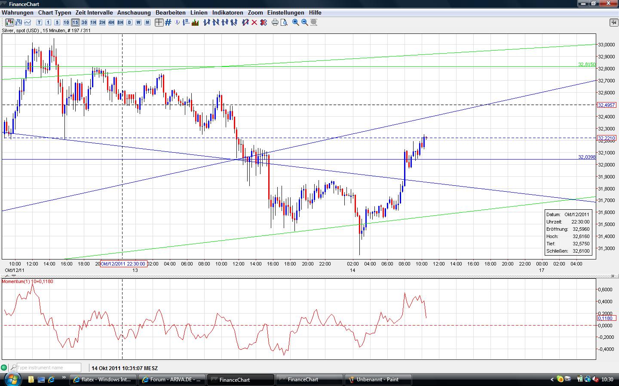This screenshot has width=619, height=386.
Task: Switch to the 4H interval
Action: pyautogui.click(x=111, y=22)
